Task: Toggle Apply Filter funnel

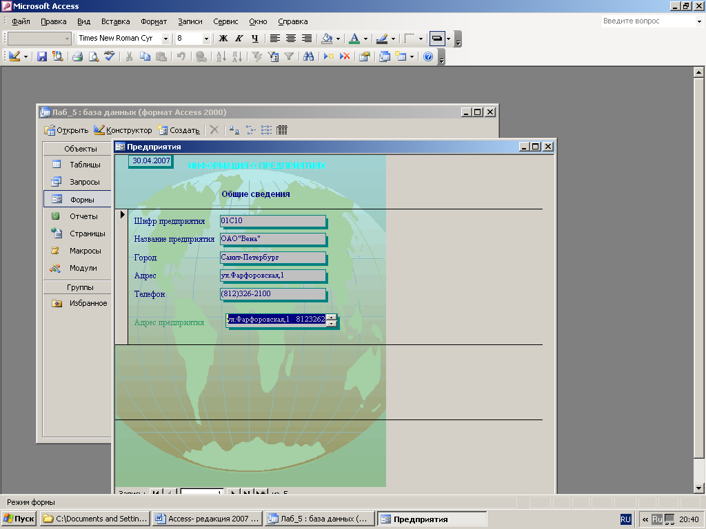Action: (x=289, y=56)
